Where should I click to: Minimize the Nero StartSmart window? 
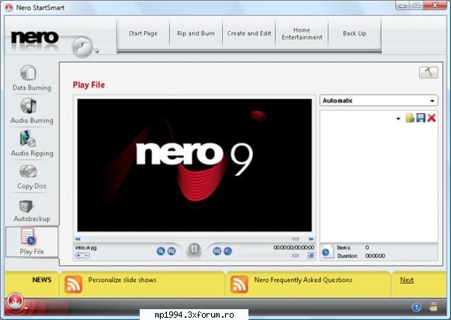[403, 5]
